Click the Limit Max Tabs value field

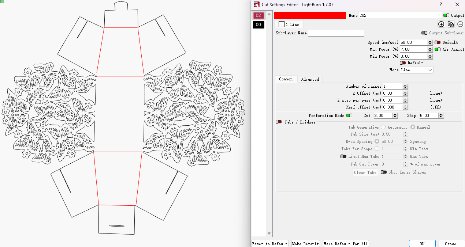coord(392,156)
